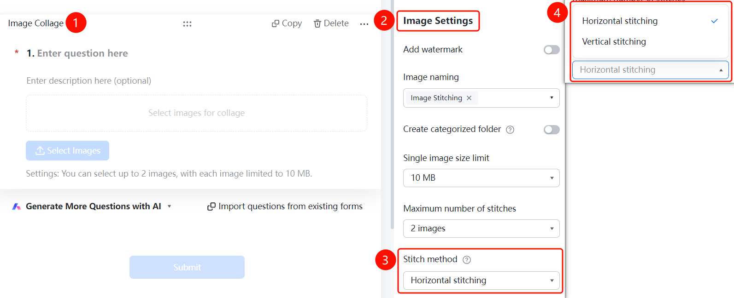Click the Copy icon button
The width and height of the screenshot is (734, 298).
[276, 23]
